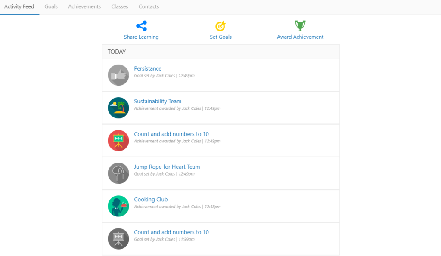Go to the Achievements tab

[84, 6]
